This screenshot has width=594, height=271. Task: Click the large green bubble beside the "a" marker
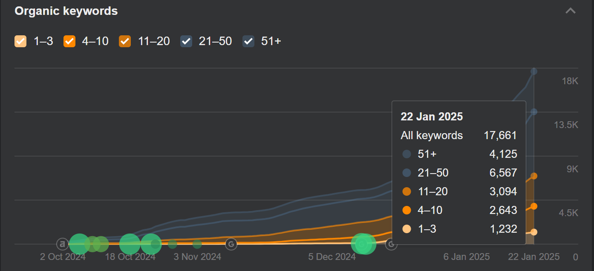[x=79, y=244]
